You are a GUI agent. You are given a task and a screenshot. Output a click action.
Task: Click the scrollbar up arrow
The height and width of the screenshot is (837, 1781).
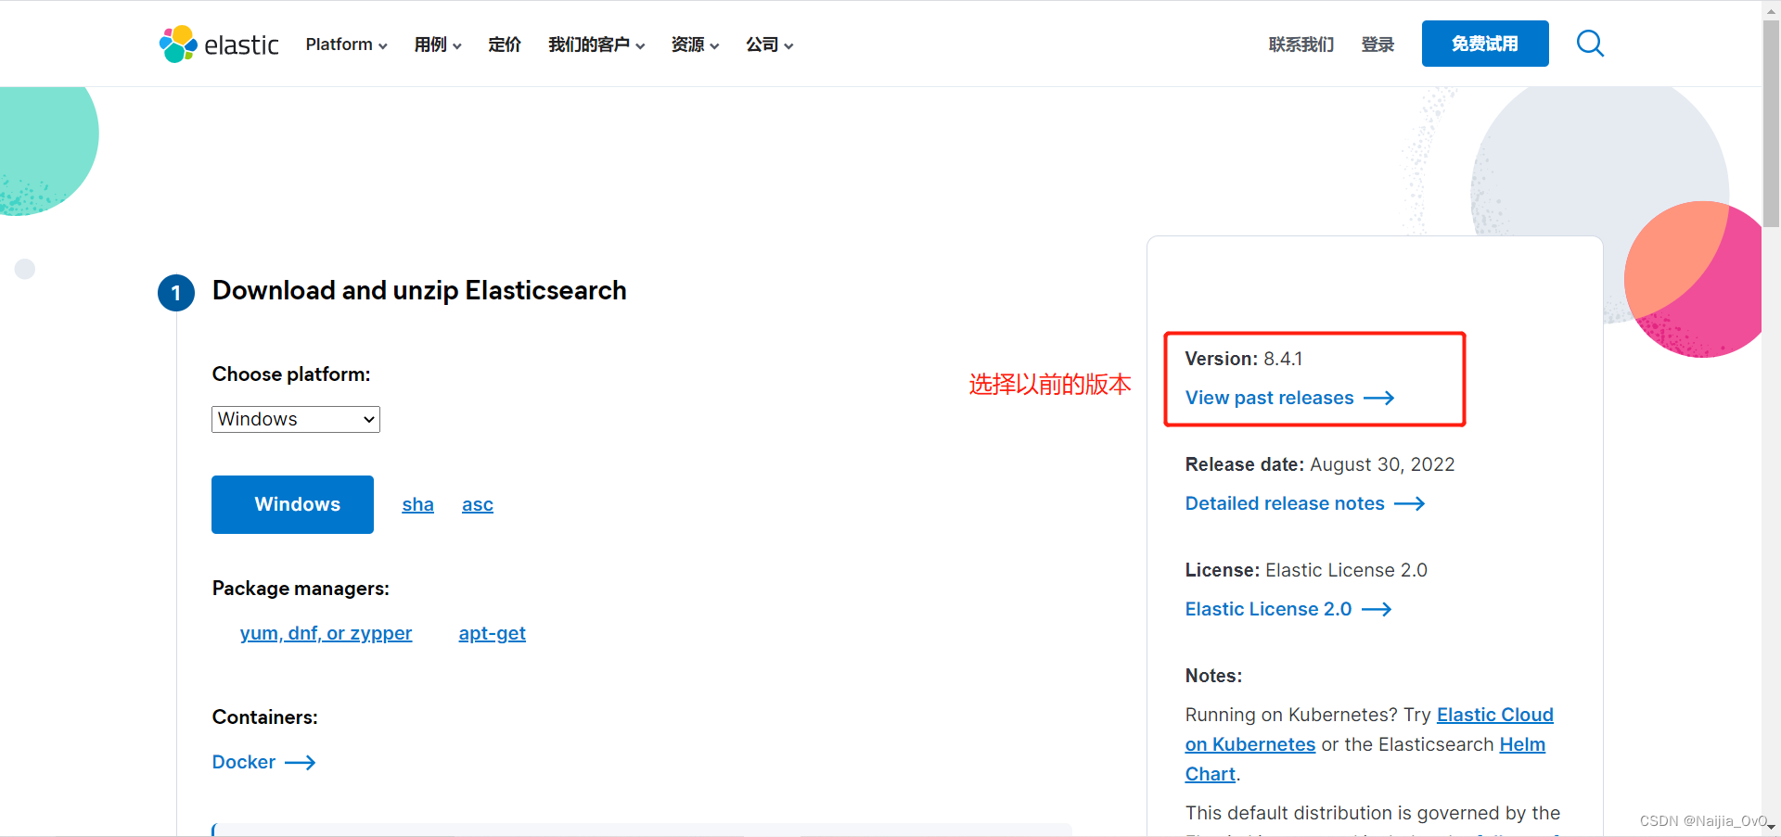pos(1771,9)
